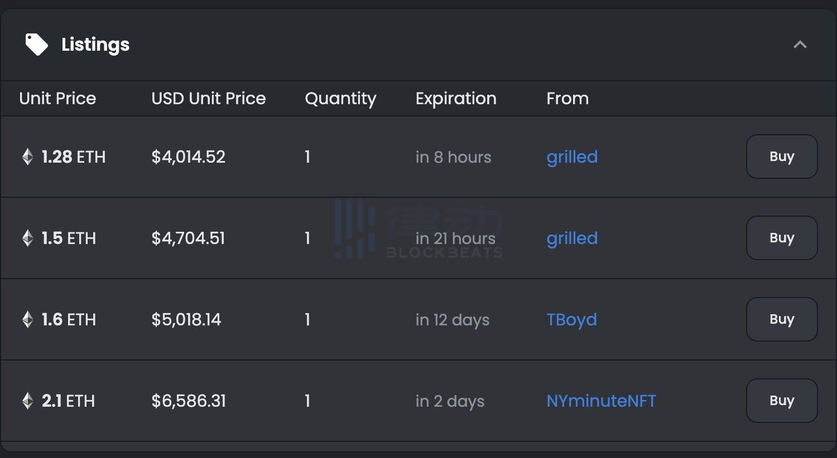The height and width of the screenshot is (458, 837).
Task: Open the NYminuteNFT seller link
Action: point(600,401)
